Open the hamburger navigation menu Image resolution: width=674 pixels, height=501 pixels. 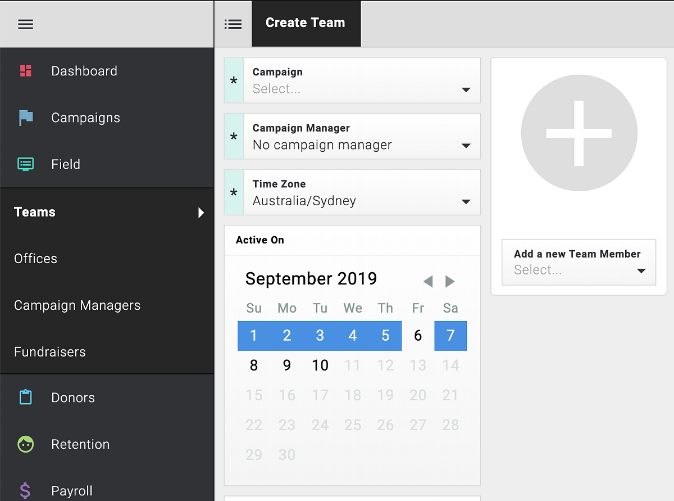26,24
